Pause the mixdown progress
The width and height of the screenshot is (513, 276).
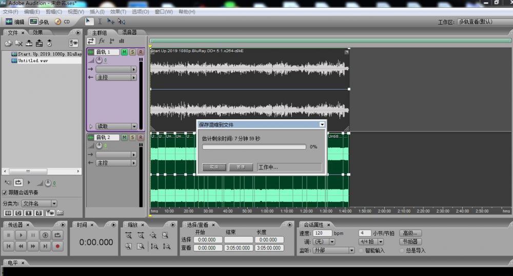point(241,167)
